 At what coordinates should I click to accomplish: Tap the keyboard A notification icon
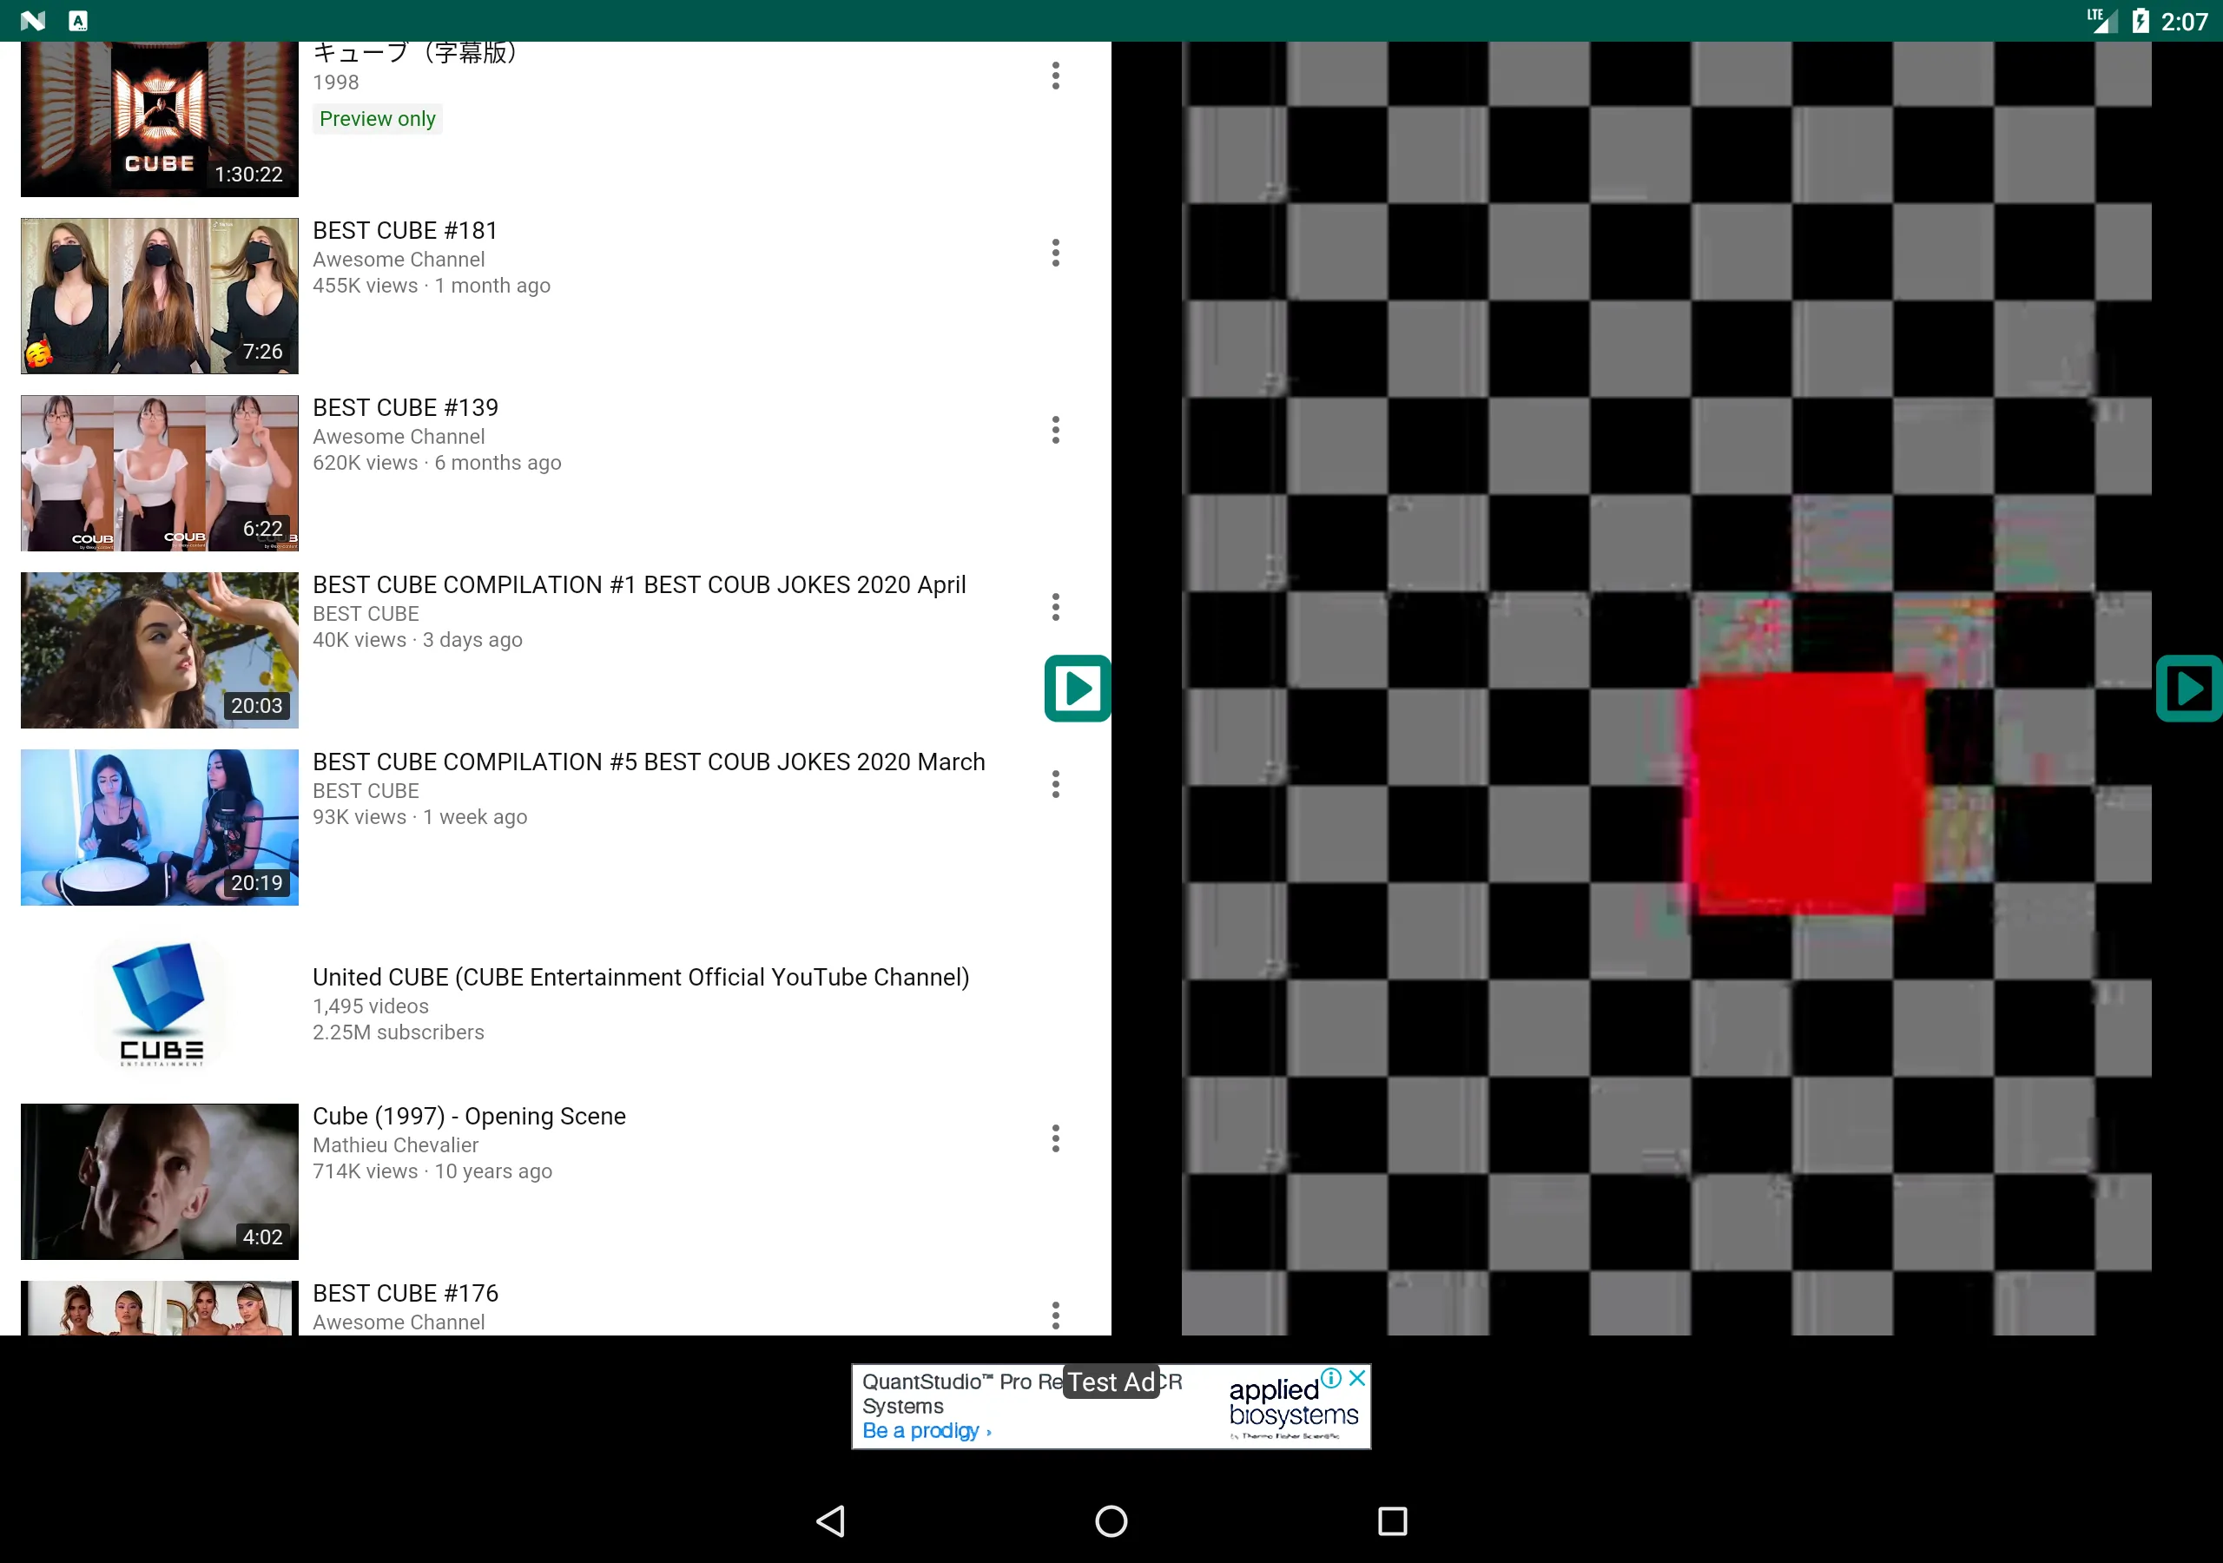point(78,20)
